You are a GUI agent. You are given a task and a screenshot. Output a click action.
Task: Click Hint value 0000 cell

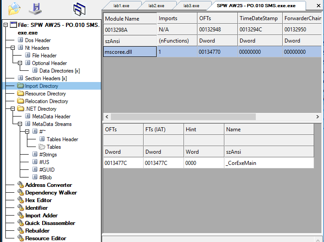[x=204, y=163]
